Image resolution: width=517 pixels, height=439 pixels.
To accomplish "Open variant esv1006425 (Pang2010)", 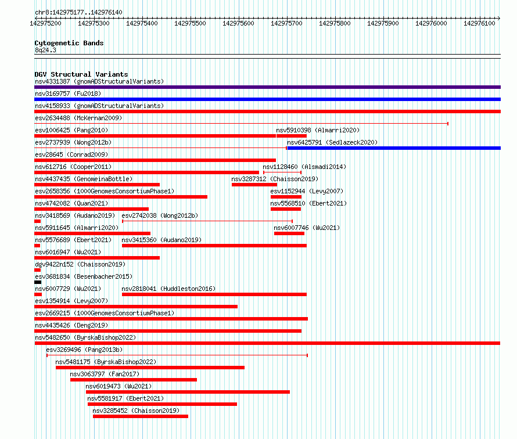I will coord(71,130).
